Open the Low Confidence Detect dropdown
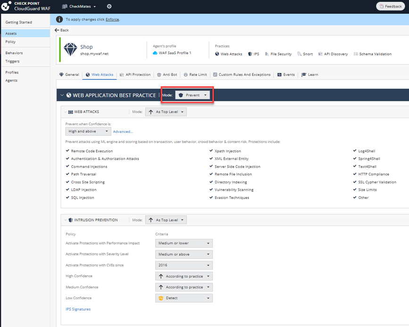Screen dimensions: 409x327 coord(184,298)
